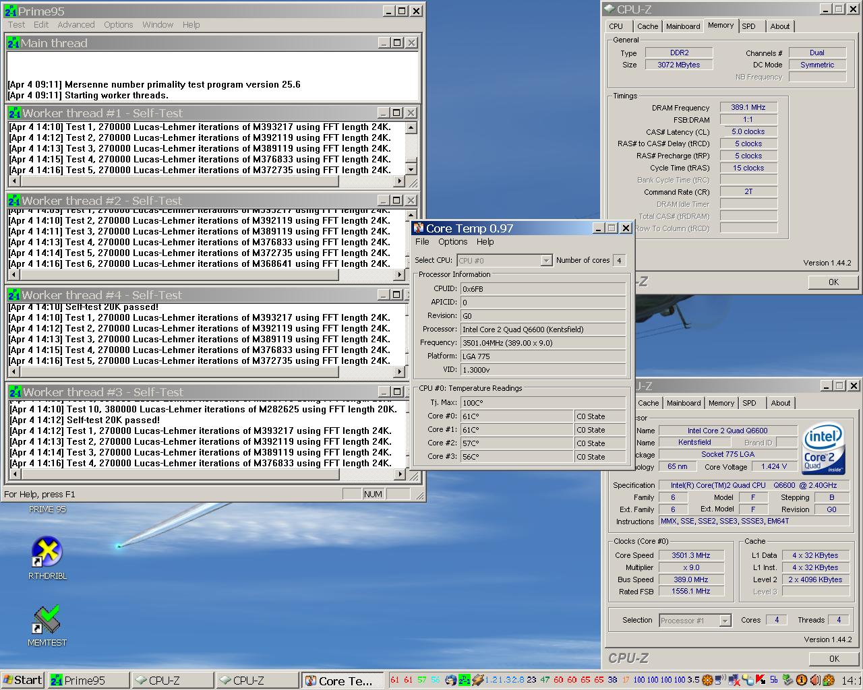
Task: Click Intel Core 2 Quad logo
Action: coord(823,448)
